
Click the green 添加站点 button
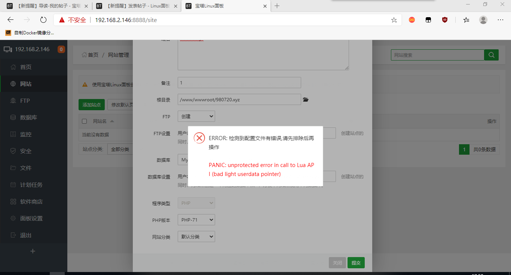pos(92,105)
